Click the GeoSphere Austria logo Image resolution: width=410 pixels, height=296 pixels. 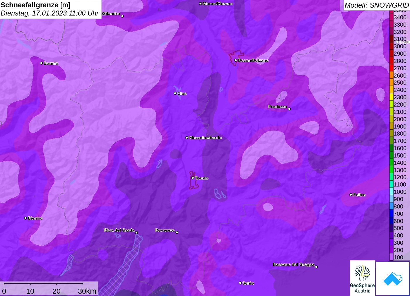(362, 278)
